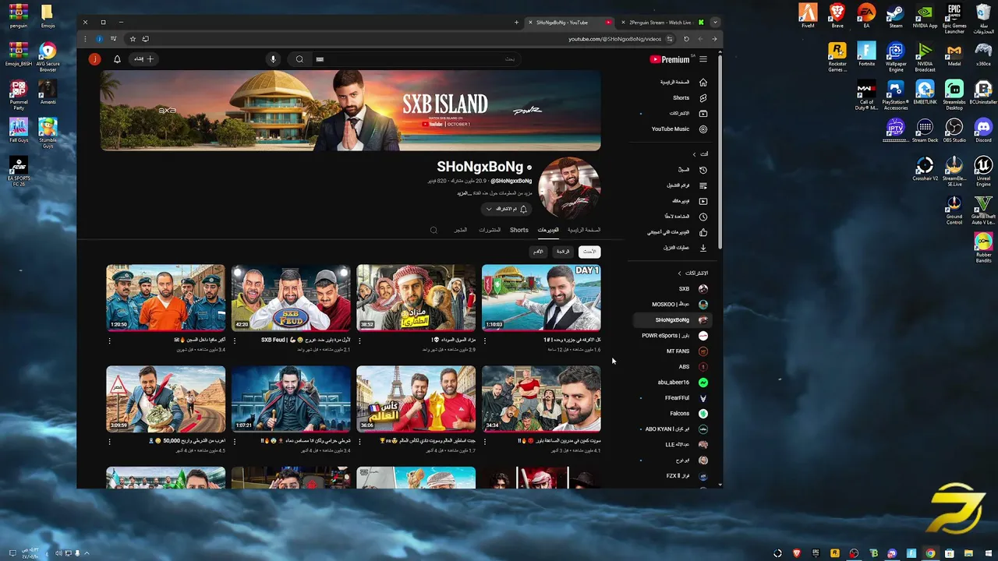Open Stumble Guys desktop shortcut
The height and width of the screenshot is (561, 998).
(x=48, y=132)
